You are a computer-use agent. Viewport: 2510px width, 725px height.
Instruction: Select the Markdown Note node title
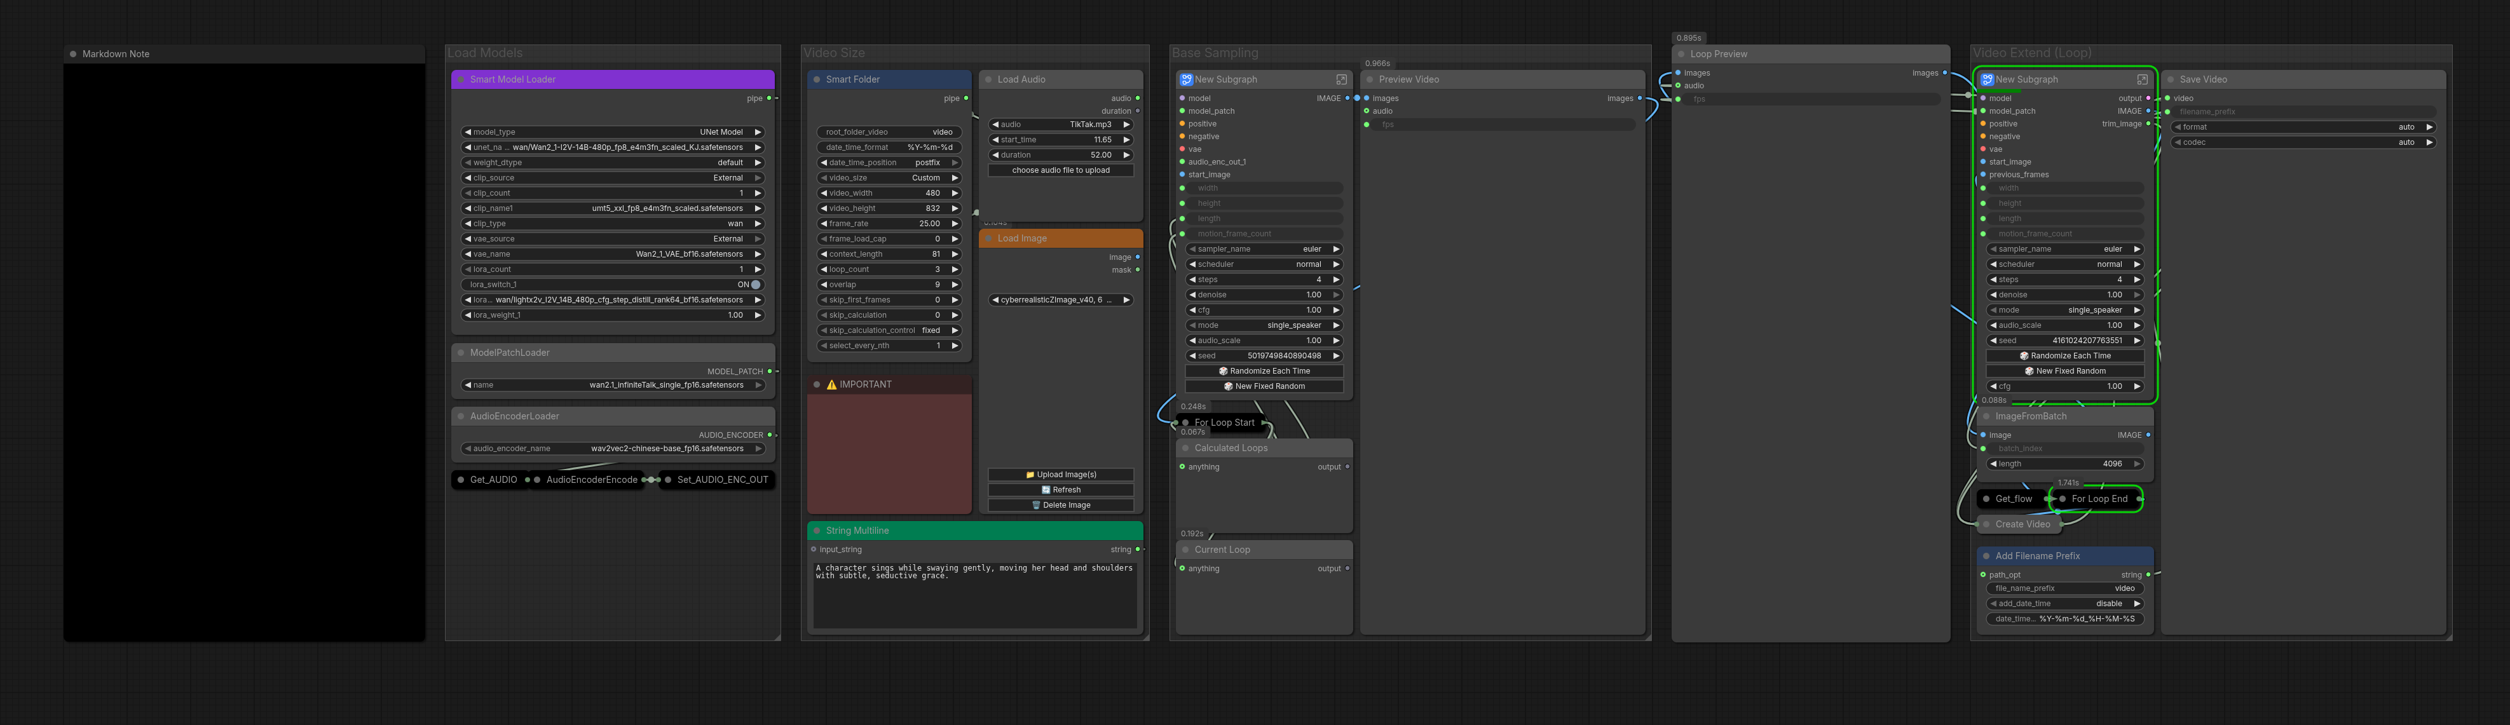116,53
